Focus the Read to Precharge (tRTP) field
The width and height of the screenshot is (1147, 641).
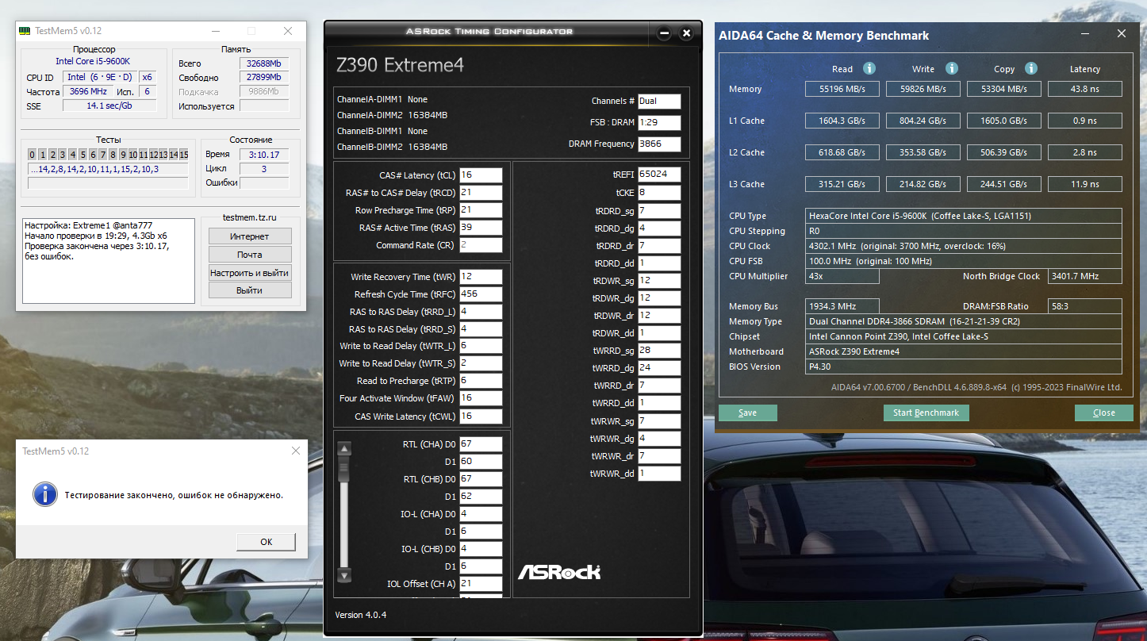tap(481, 381)
